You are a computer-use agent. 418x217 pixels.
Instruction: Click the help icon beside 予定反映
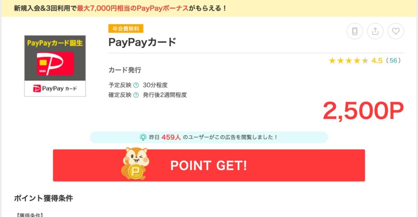(136, 85)
